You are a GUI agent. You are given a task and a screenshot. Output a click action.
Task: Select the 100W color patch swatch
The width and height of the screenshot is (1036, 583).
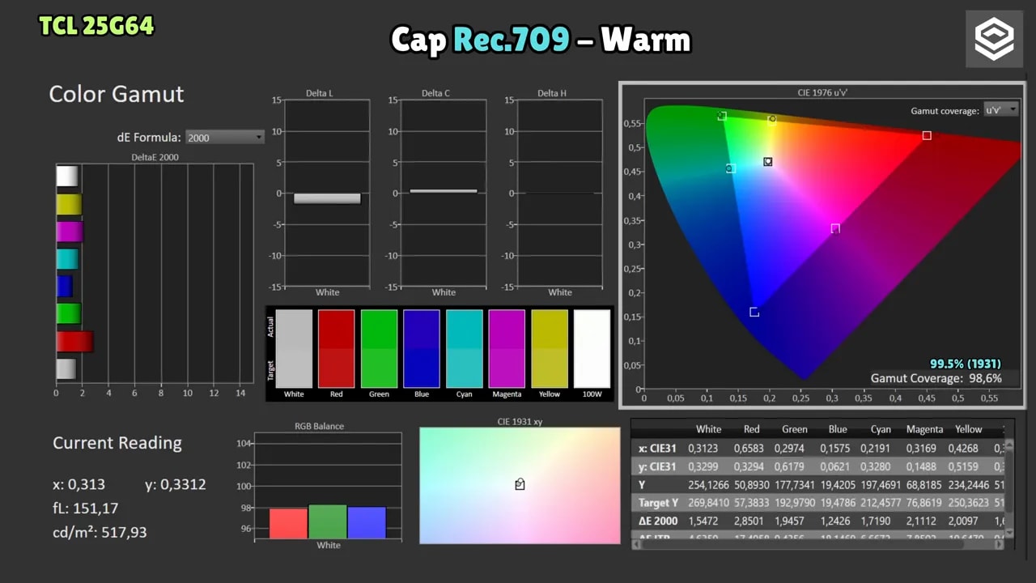pyautogui.click(x=592, y=348)
